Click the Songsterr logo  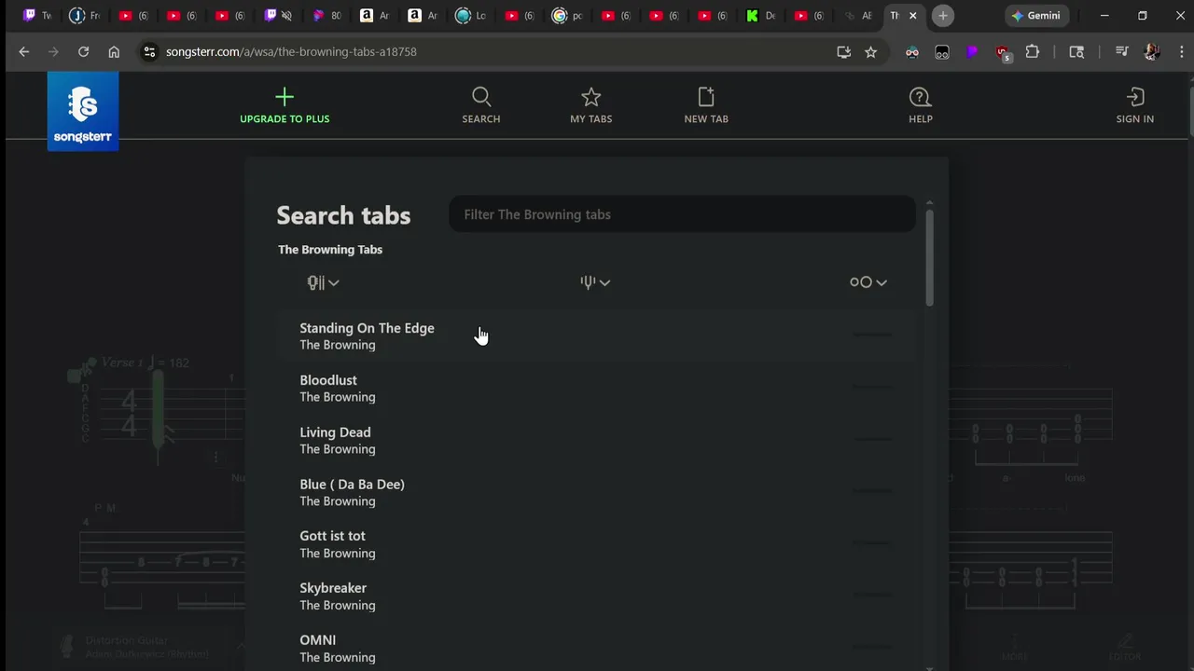point(83,112)
